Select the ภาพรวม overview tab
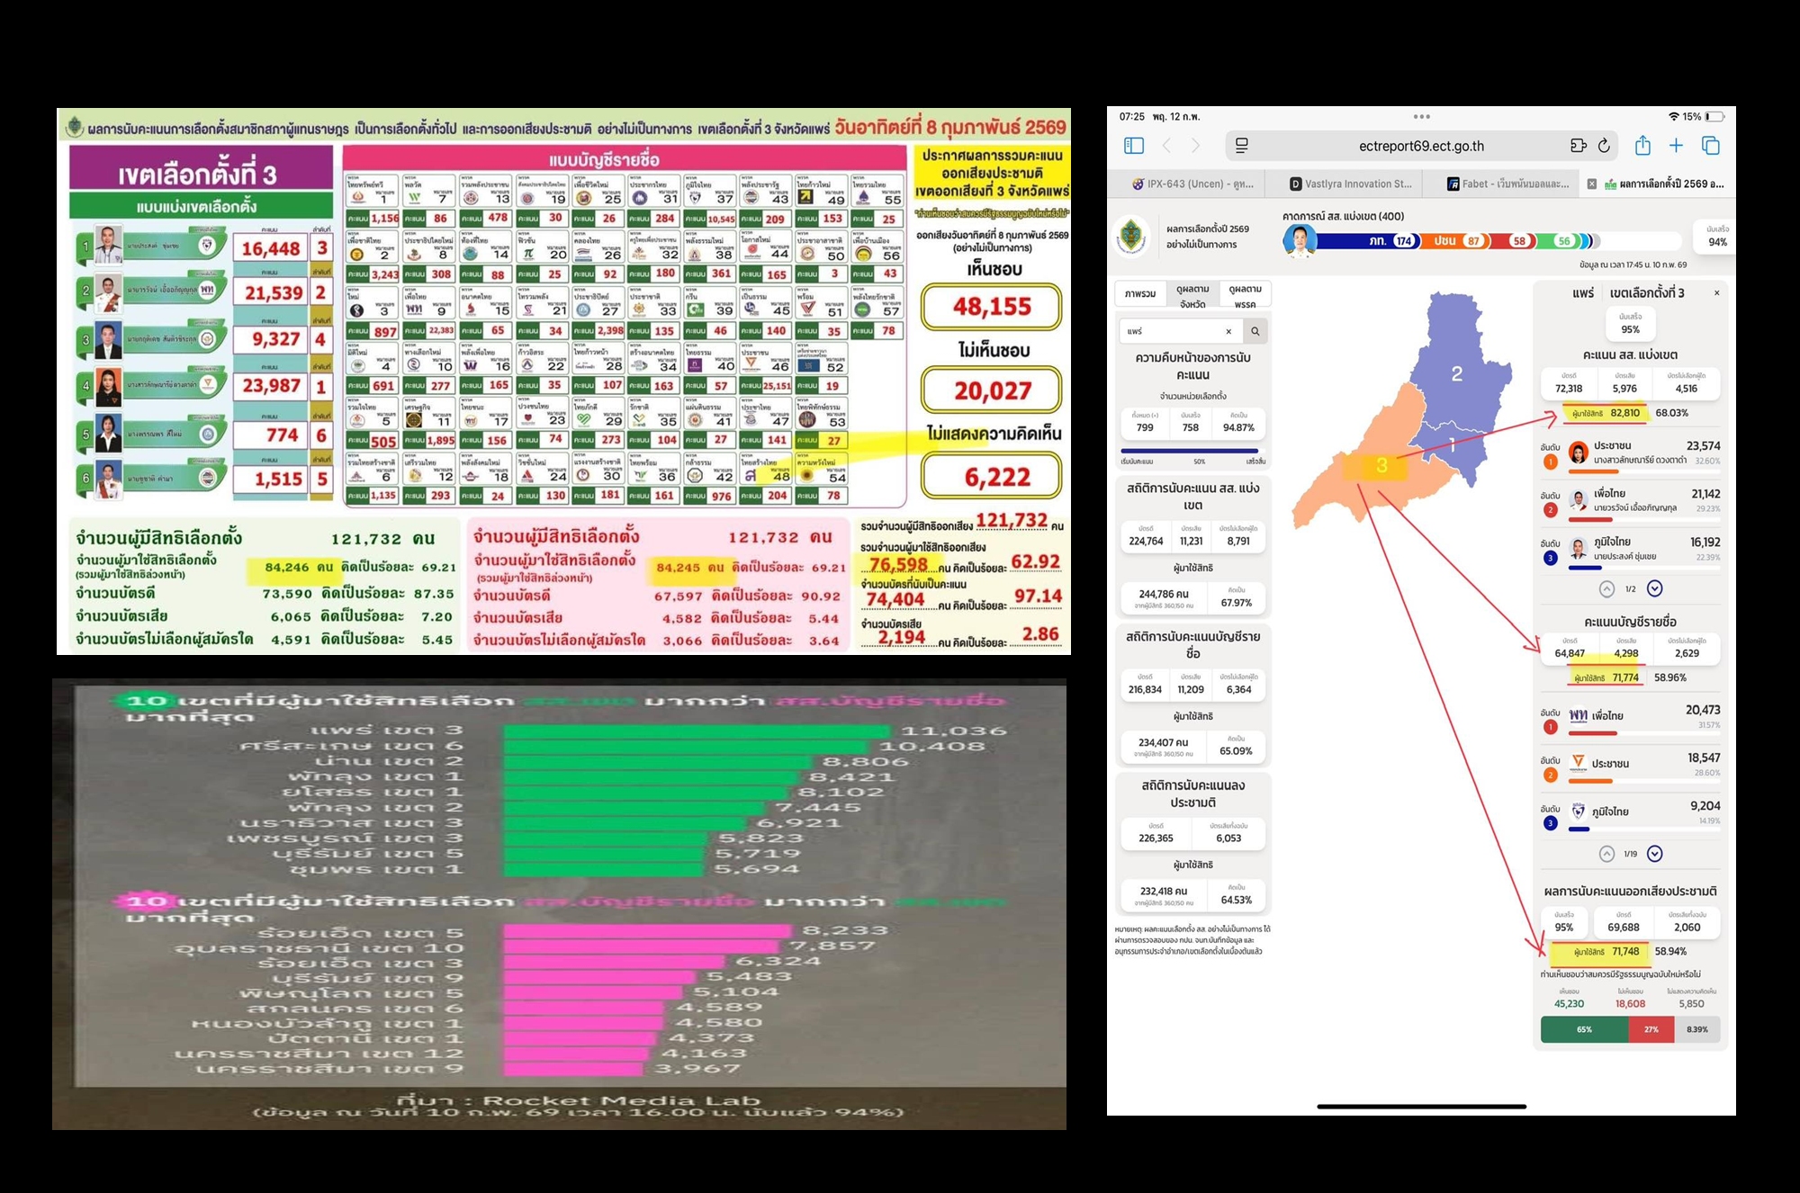The height and width of the screenshot is (1193, 1800). (x=1140, y=294)
